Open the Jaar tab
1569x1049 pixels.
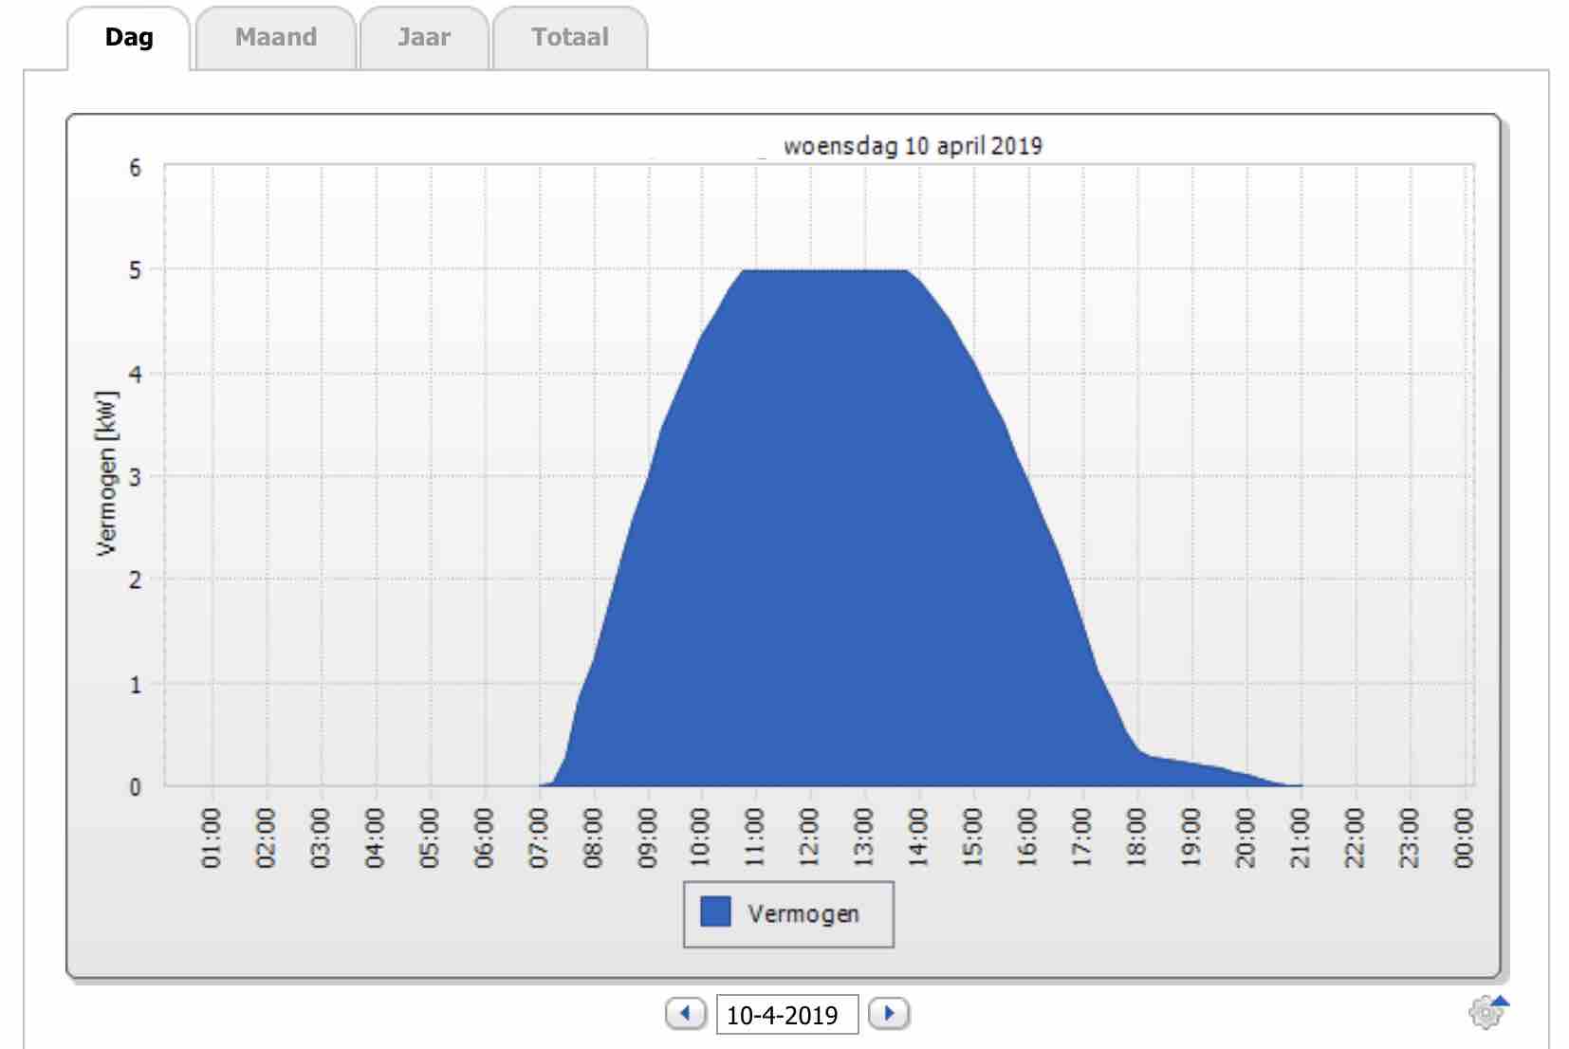423,38
